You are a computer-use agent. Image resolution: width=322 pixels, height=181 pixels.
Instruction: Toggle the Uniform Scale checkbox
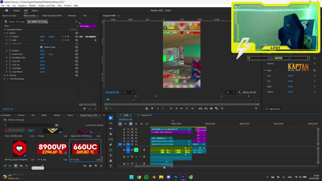click(41, 47)
